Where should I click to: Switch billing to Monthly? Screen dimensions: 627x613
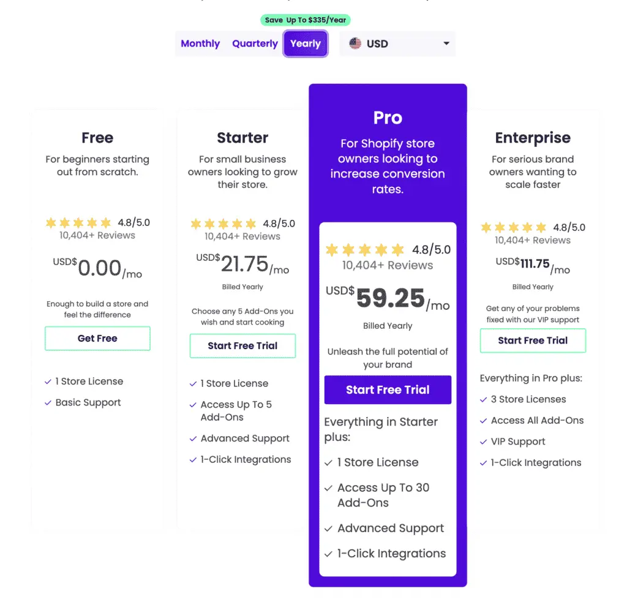[200, 43]
